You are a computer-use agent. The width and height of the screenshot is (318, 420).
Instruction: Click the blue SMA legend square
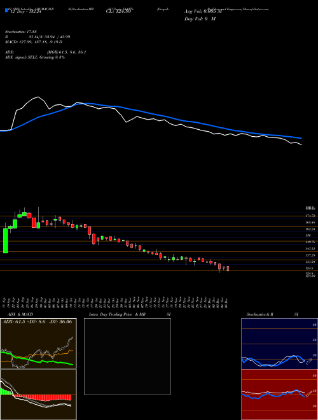[x=6, y=10]
